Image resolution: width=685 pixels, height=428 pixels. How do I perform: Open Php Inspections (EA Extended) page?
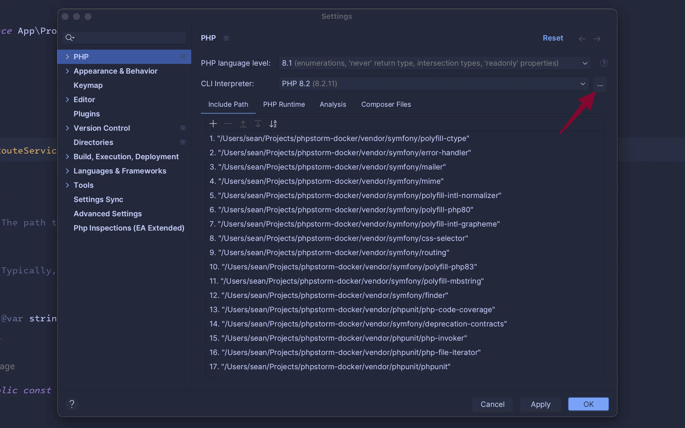(124, 228)
